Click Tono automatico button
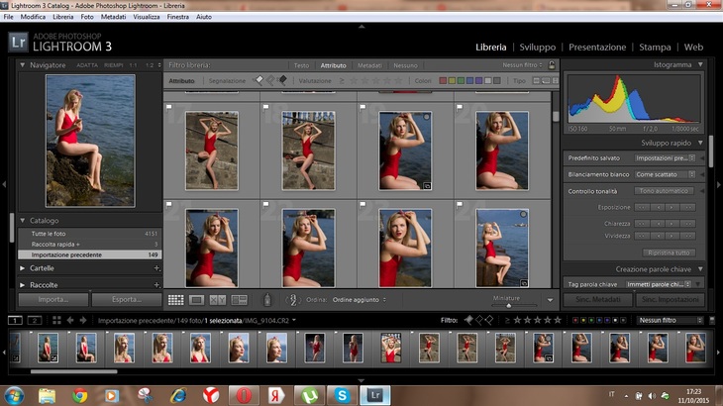This screenshot has height=406, width=723. coord(664,191)
